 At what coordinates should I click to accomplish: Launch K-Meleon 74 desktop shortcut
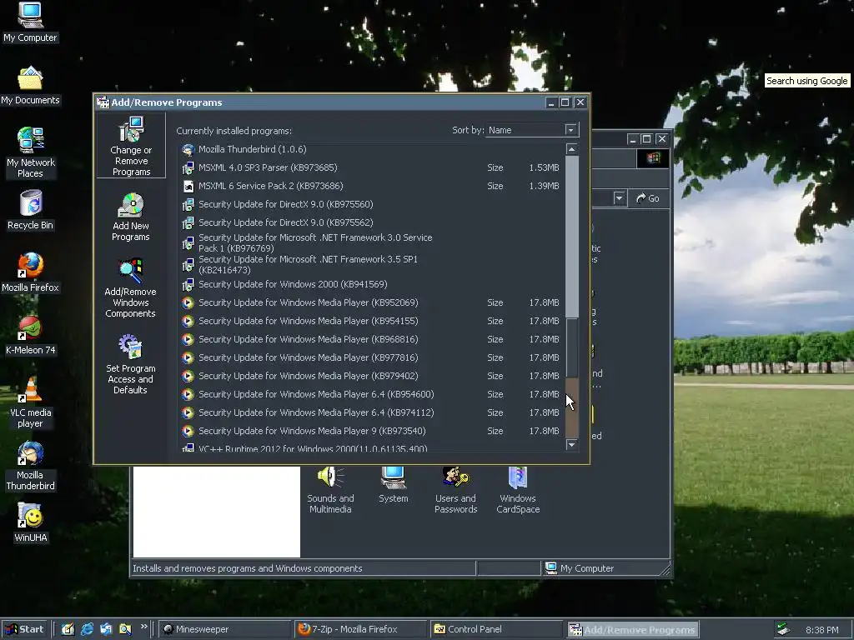tap(31, 335)
